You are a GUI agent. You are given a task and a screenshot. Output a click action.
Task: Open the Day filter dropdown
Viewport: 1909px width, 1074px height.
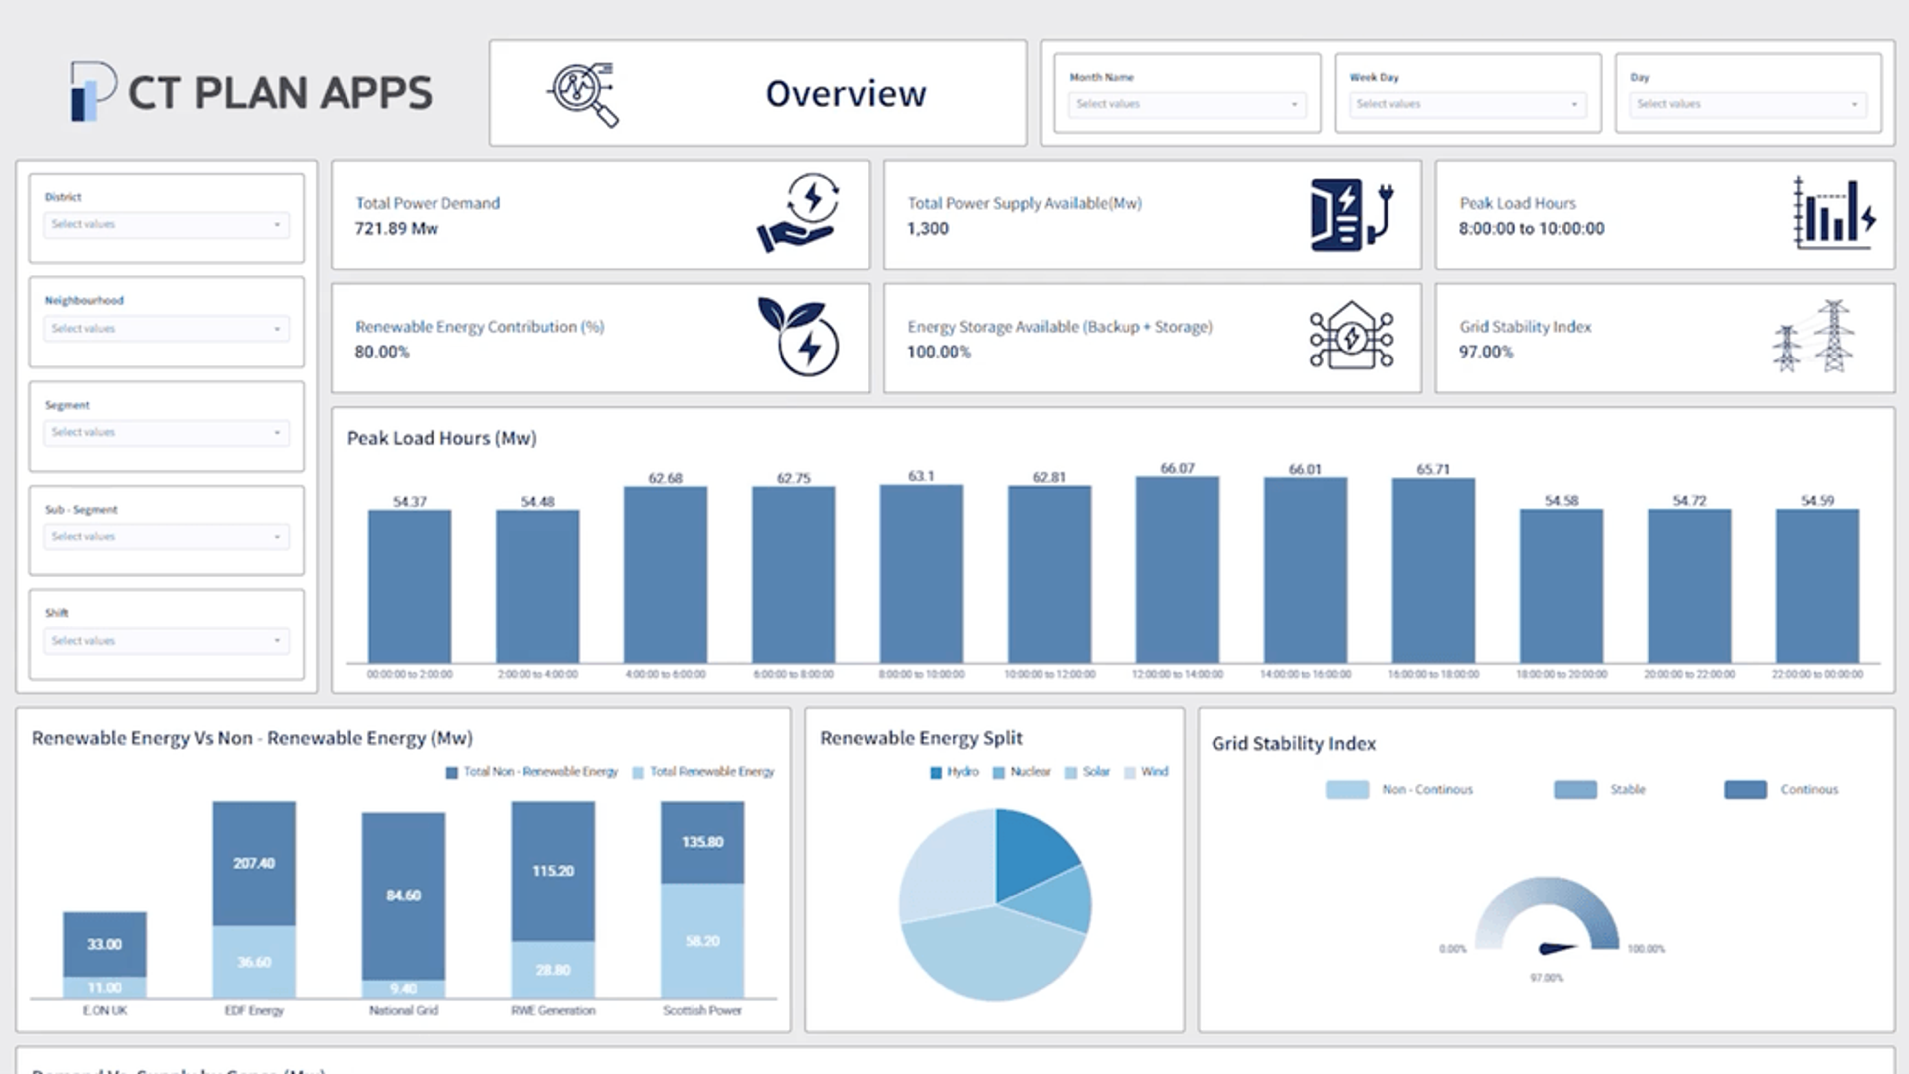click(1747, 104)
